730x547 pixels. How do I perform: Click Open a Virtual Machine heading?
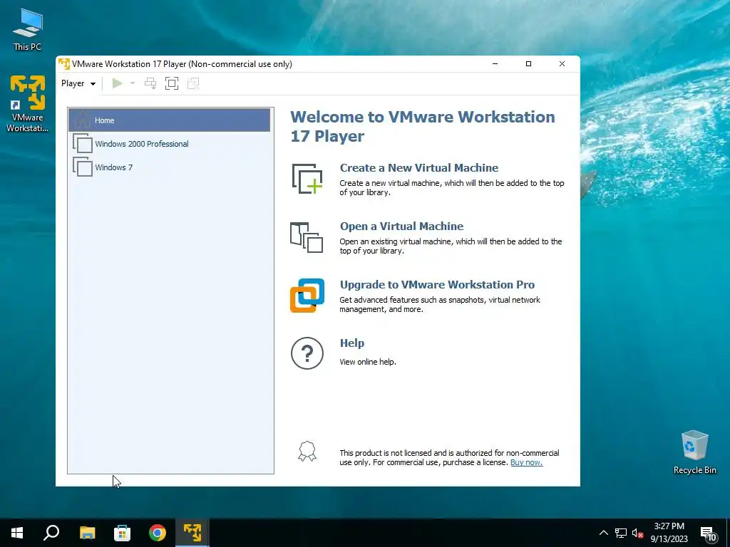pyautogui.click(x=402, y=226)
